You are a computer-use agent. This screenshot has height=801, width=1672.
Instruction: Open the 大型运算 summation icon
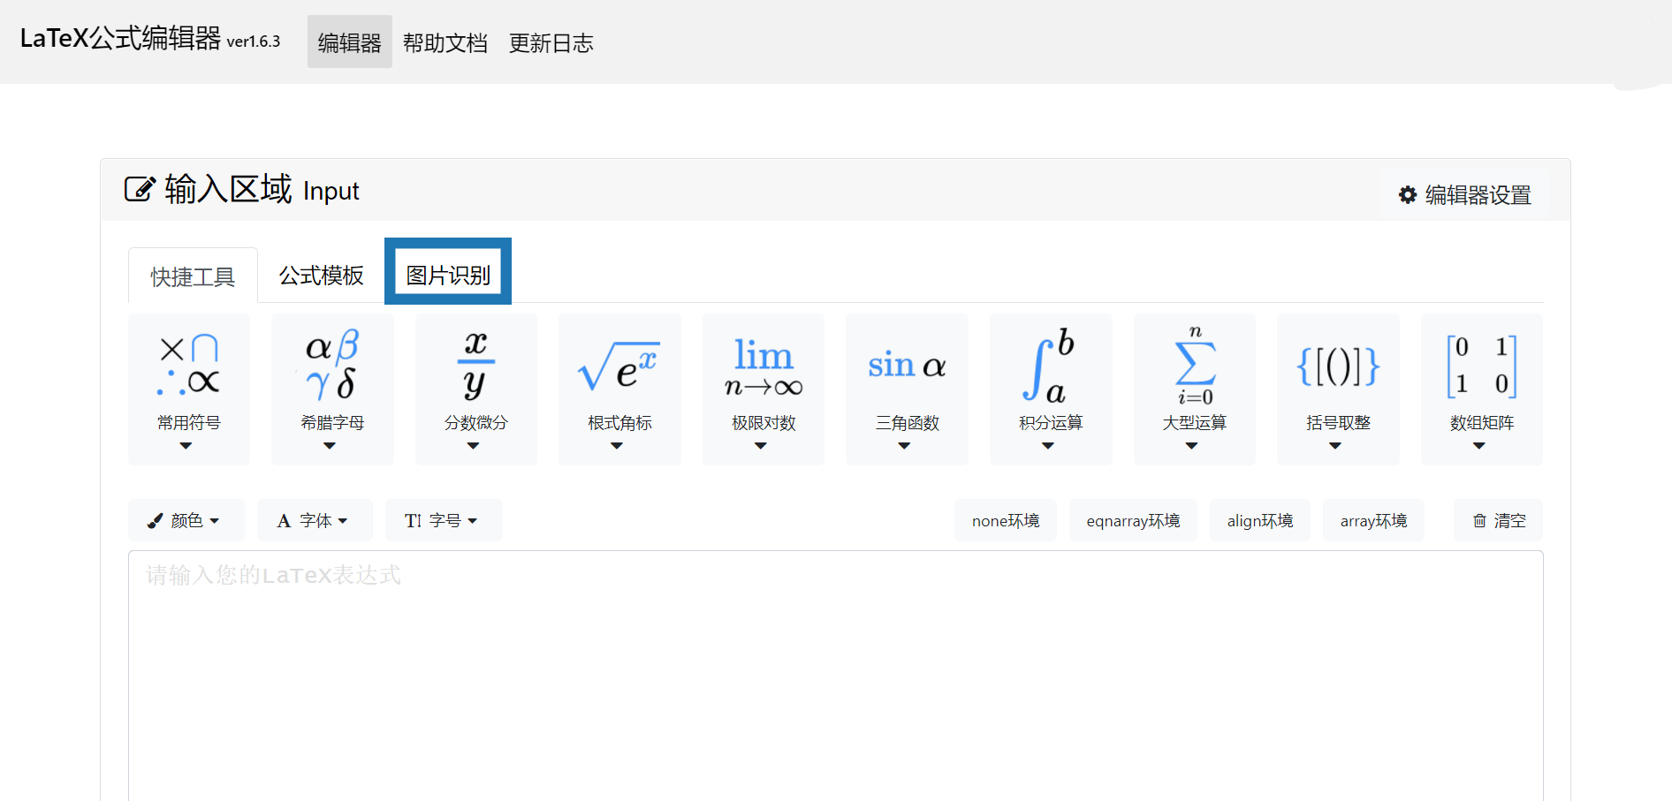[1194, 366]
